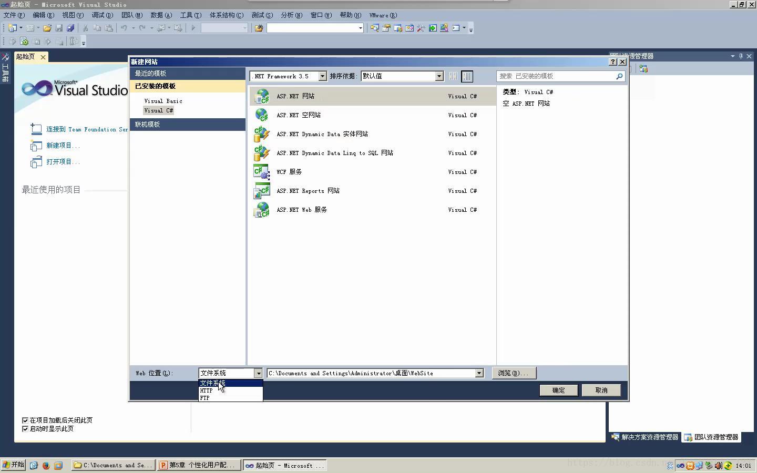This screenshot has width=757, height=473.
Task: Open the PowerPoint 第5章 taskbar item
Action: (199, 465)
